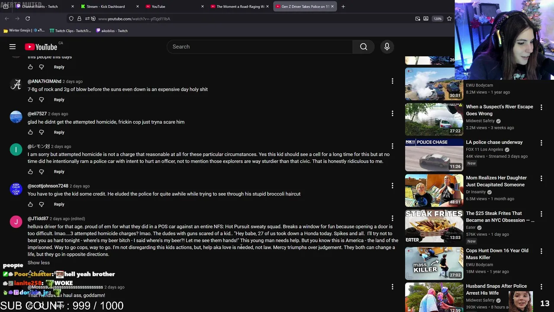Reply to the attempted homicide charge comment

[x=59, y=172]
